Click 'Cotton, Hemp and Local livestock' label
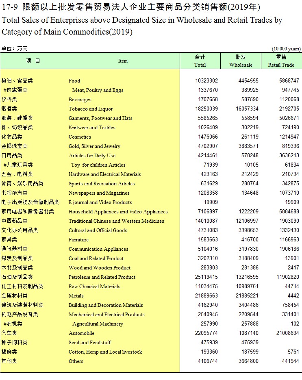This screenshot has height=380, width=302. (105, 352)
